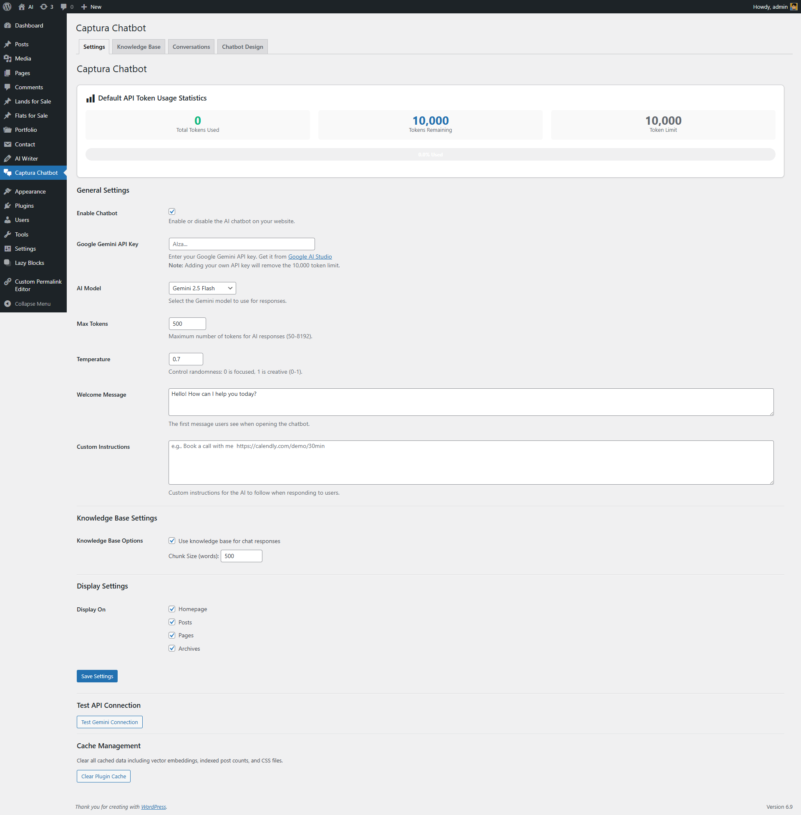Select the Captura Chatbot sidebar icon
The width and height of the screenshot is (801, 815).
coord(8,172)
